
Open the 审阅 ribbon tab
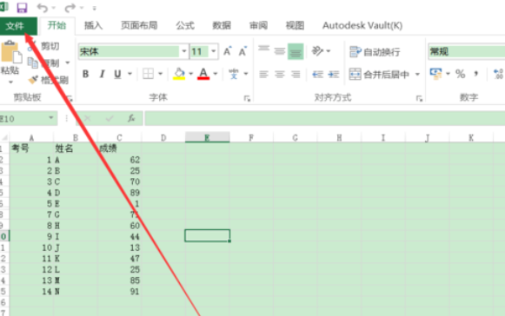click(258, 25)
